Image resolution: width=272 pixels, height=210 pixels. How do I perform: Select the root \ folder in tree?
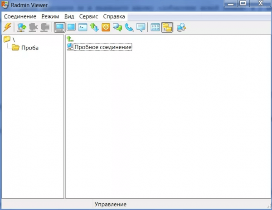9,40
